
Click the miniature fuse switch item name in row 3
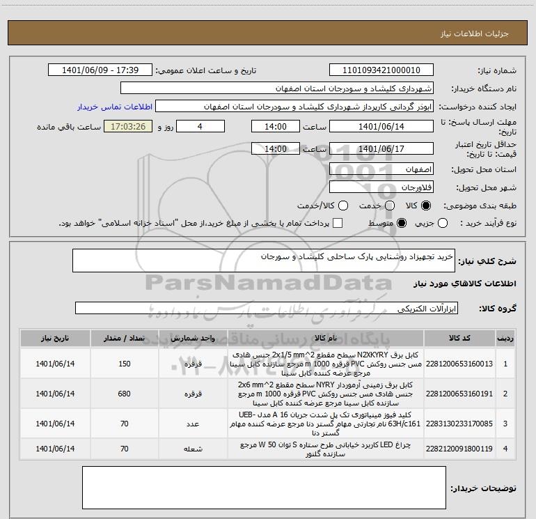(326, 424)
